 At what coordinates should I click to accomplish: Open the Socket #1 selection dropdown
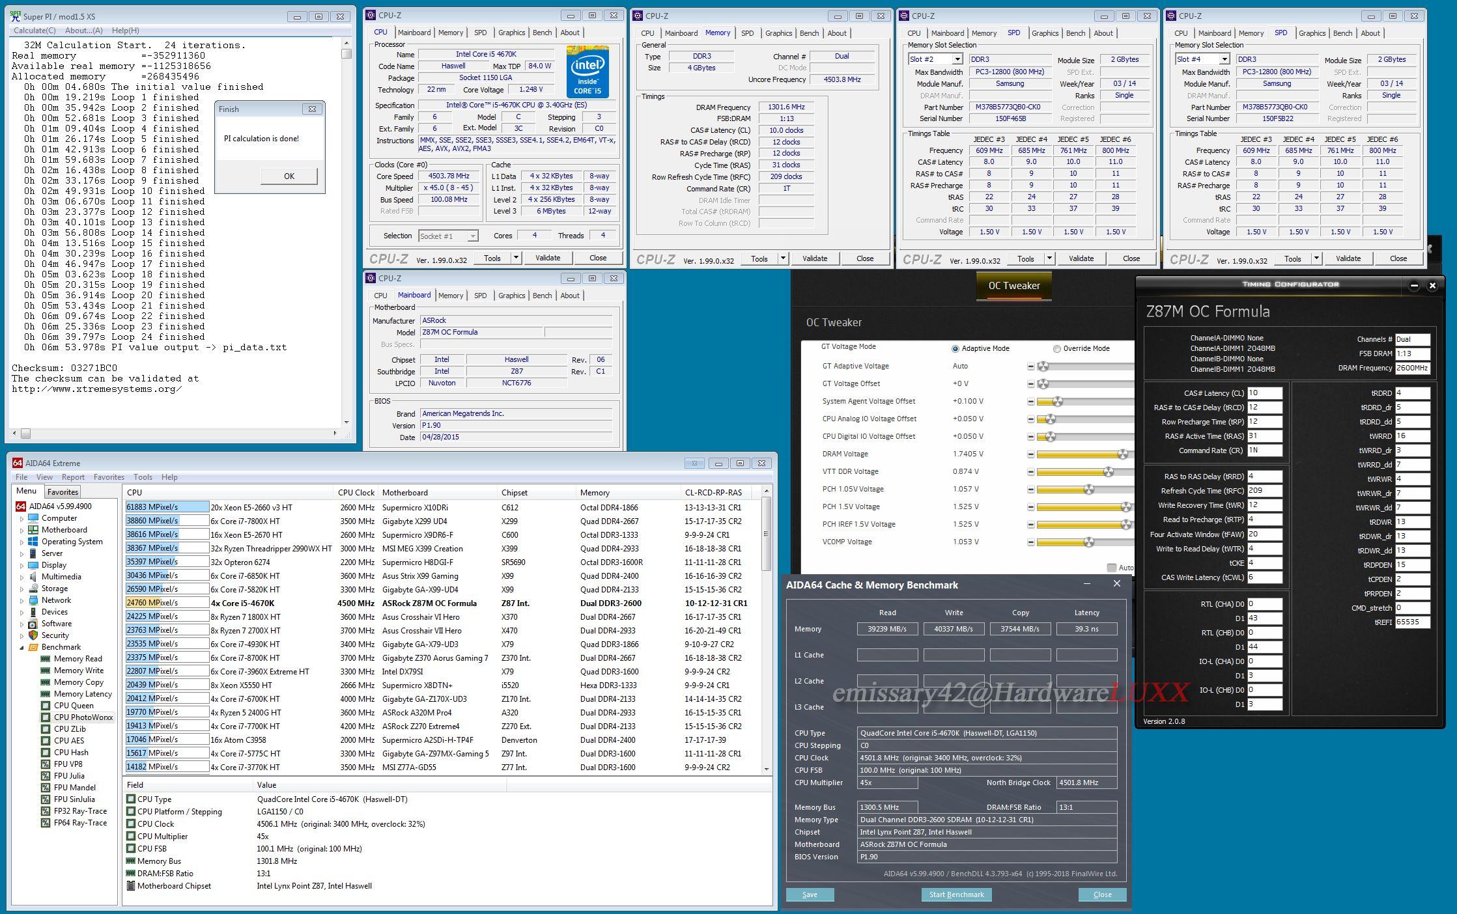(473, 236)
